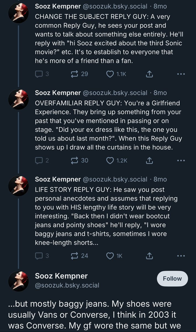This screenshot has height=332, width=196.
Task: Follow Sooz Kempner
Action: [172, 279]
